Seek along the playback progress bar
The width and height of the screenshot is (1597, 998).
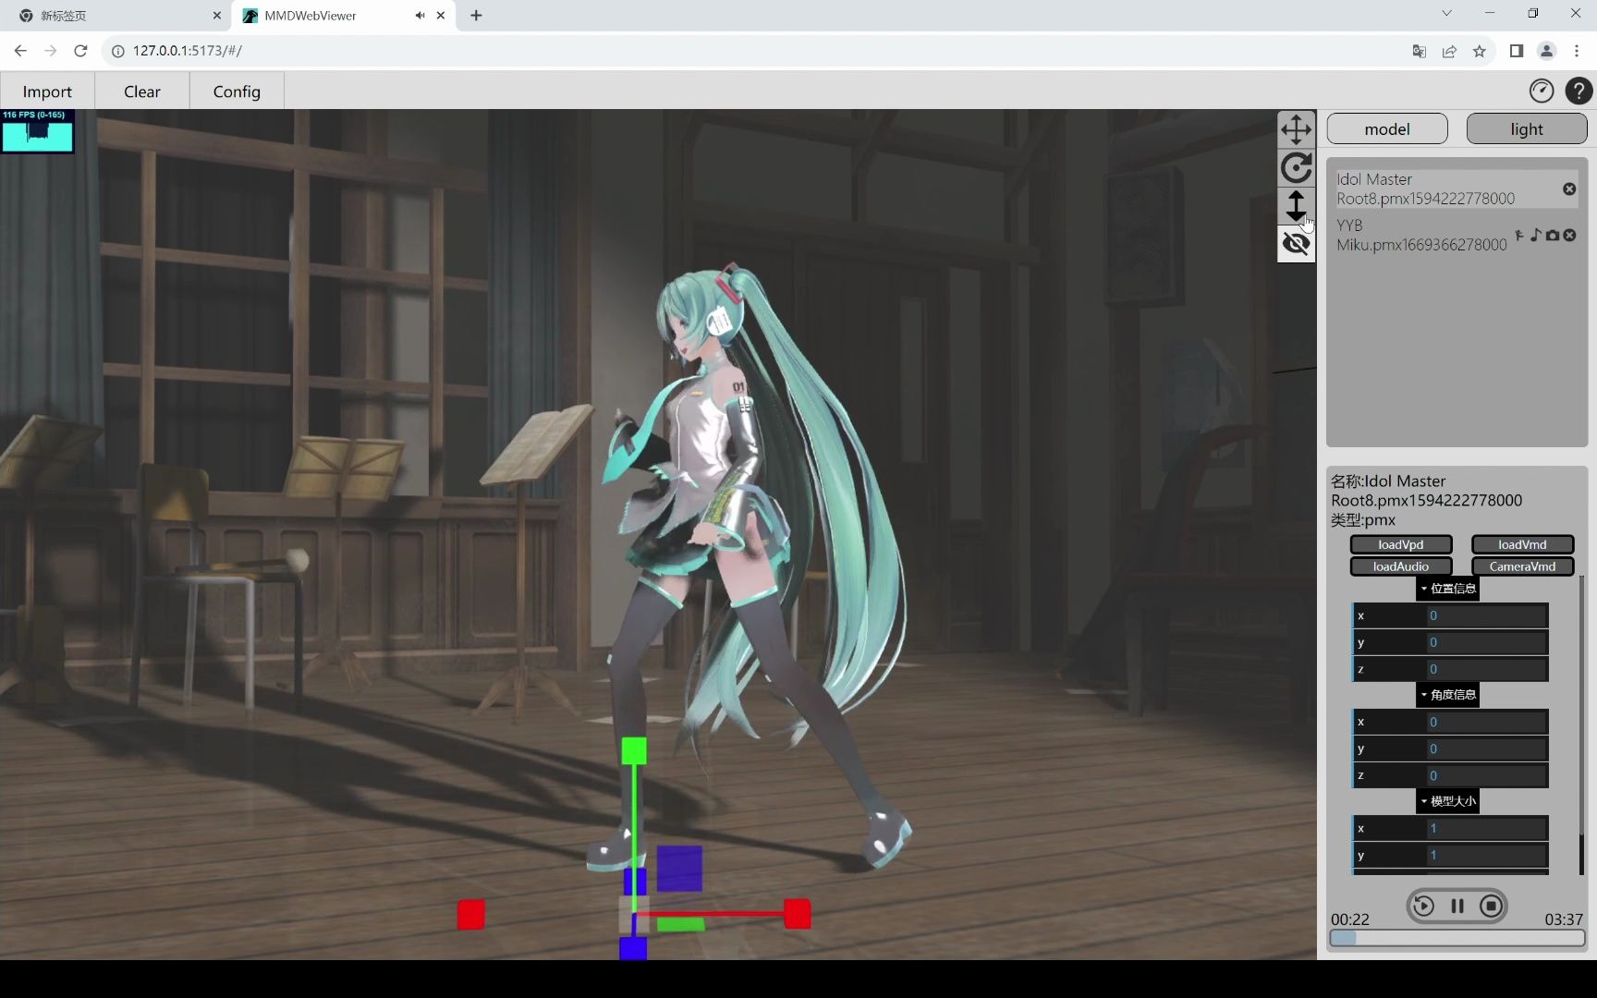coord(1457,938)
